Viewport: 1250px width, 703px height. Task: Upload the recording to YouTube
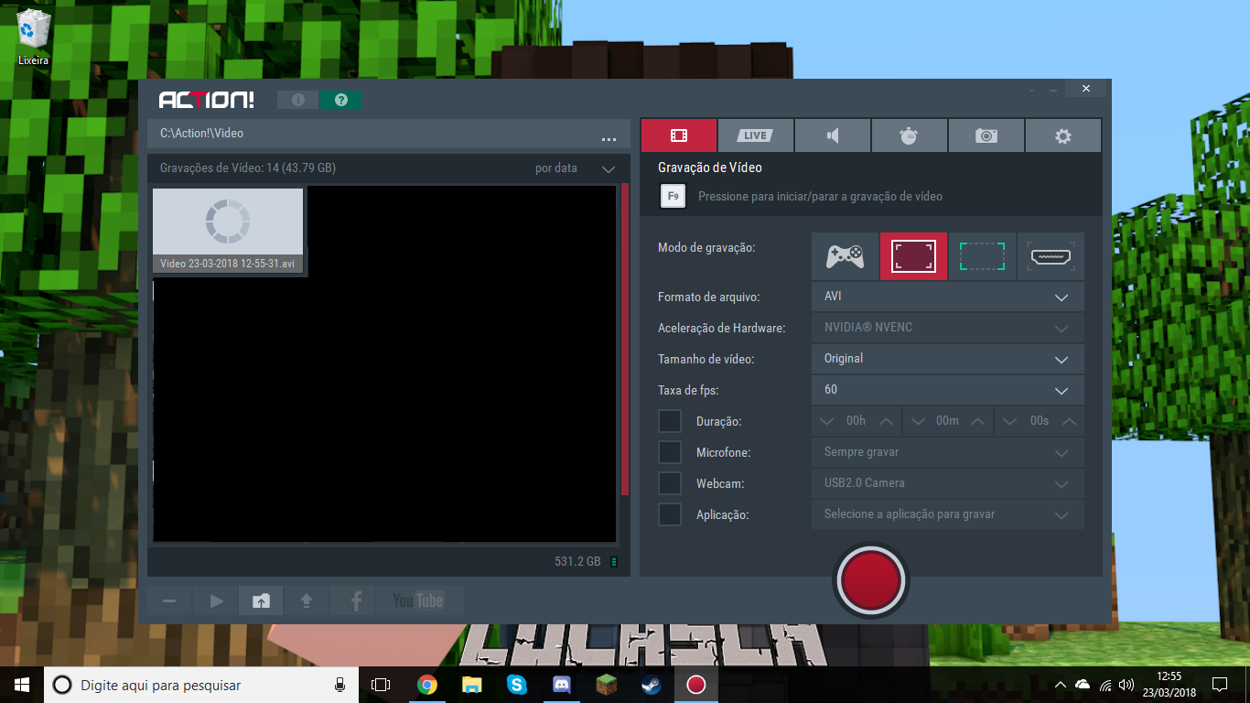point(418,600)
